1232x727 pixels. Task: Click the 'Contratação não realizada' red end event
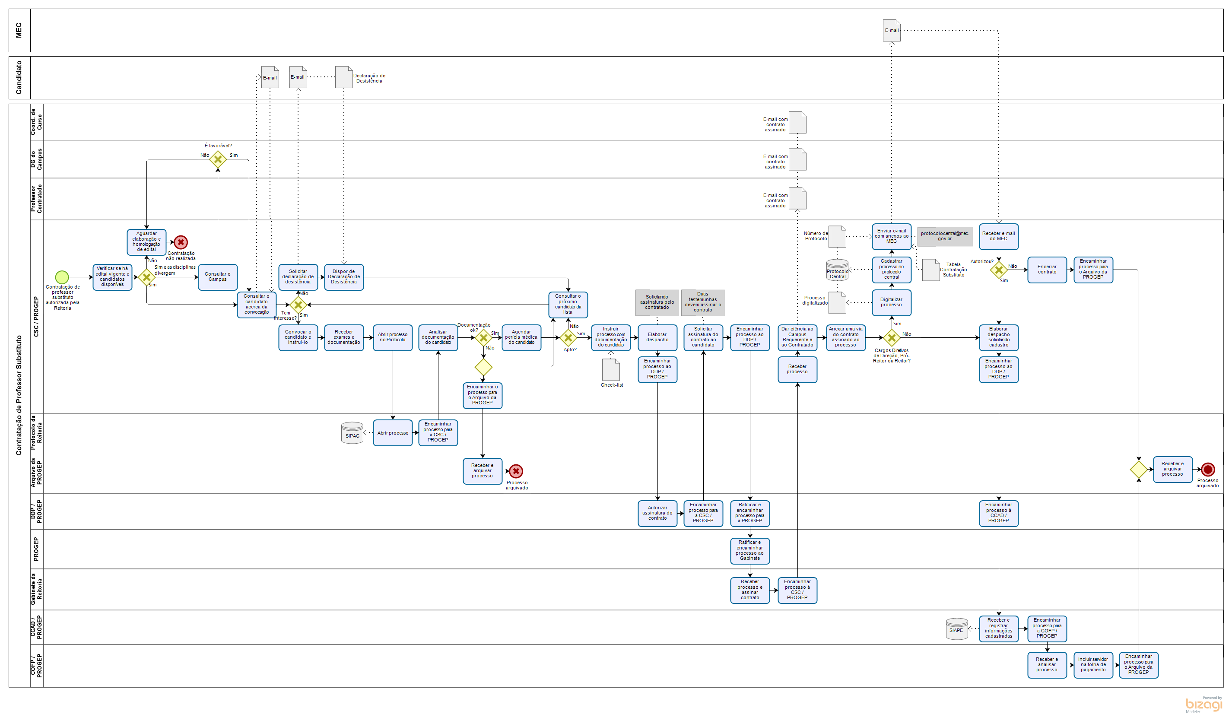(181, 242)
